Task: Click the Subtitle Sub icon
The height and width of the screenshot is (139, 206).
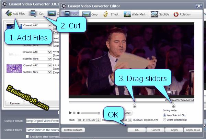Action: 154,14
